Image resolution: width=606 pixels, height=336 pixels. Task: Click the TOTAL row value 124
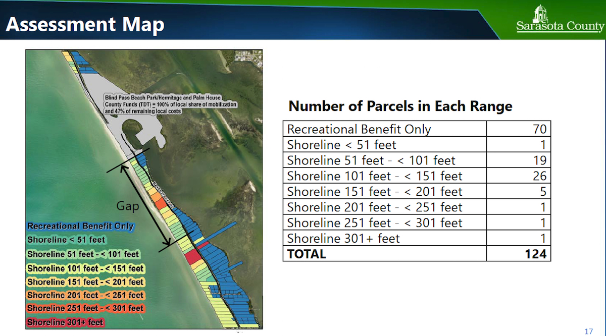pos(535,254)
